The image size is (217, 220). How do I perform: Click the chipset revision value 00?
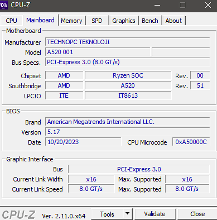point(200,75)
